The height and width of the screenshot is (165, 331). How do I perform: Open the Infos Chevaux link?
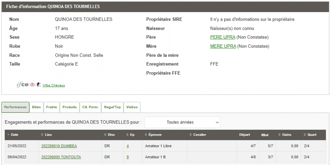tap(54, 85)
